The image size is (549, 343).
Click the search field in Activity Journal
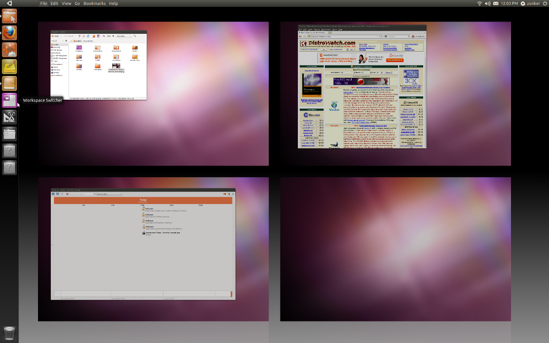pyautogui.click(x=81, y=194)
